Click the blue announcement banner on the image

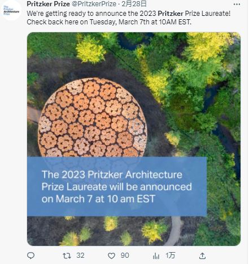click(x=117, y=186)
